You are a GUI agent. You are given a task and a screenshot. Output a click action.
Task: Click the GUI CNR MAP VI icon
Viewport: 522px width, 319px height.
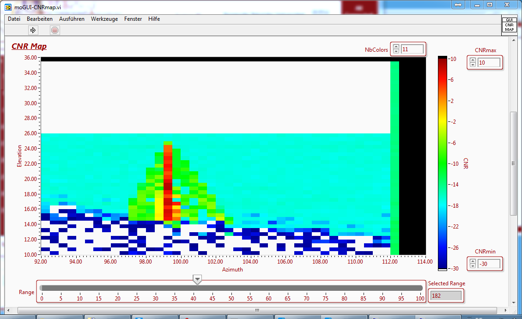point(509,25)
